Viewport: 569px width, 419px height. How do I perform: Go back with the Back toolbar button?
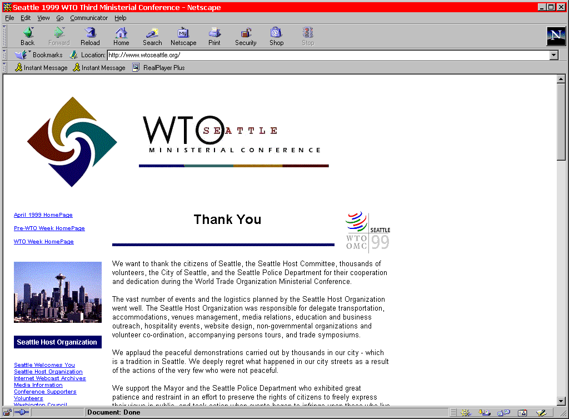(28, 37)
